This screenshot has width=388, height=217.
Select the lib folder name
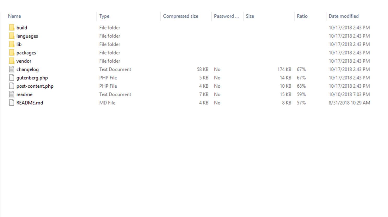(x=19, y=44)
